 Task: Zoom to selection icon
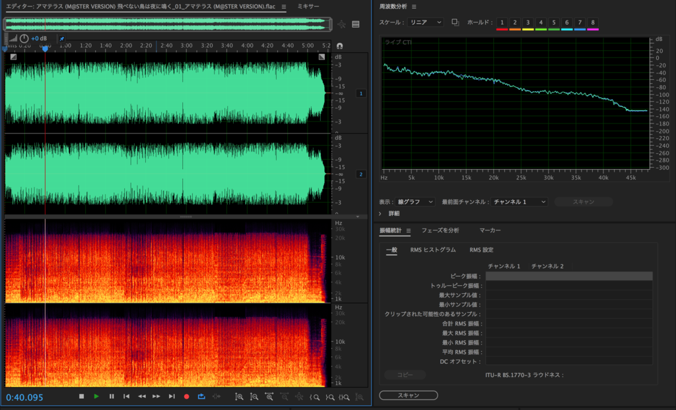345,397
